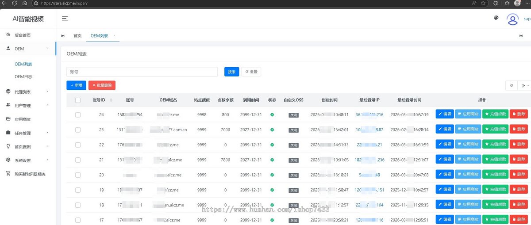Click 删除 button for row ID 18
The width and height of the screenshot is (531, 225).
pos(519,204)
